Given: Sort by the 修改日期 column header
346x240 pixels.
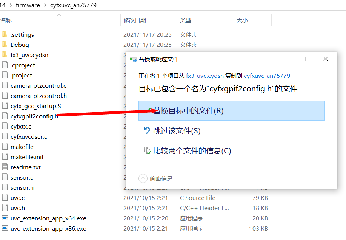Looking at the screenshot, I should click(x=134, y=20).
